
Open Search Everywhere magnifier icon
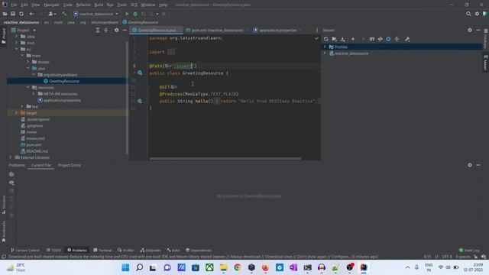point(468,14)
